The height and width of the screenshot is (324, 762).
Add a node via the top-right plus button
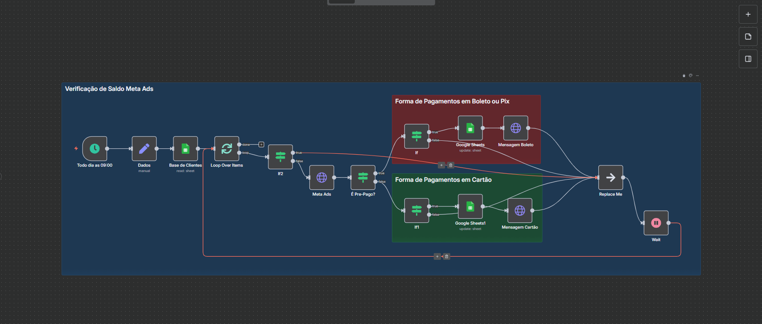tap(748, 14)
